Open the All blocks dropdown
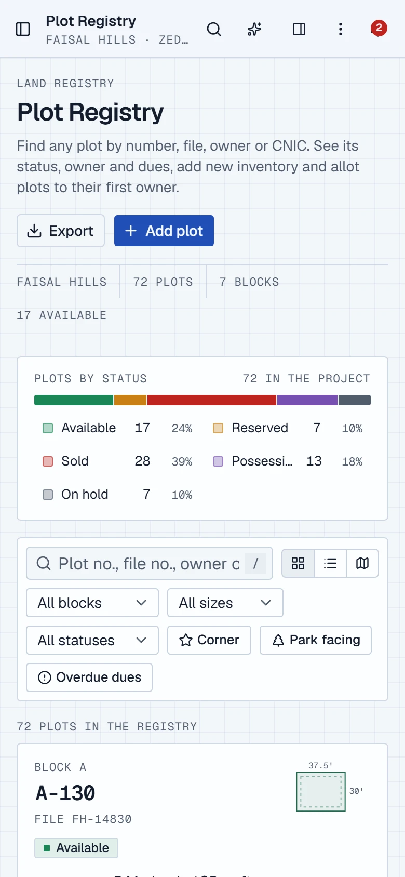This screenshot has width=405, height=877. [x=92, y=603]
